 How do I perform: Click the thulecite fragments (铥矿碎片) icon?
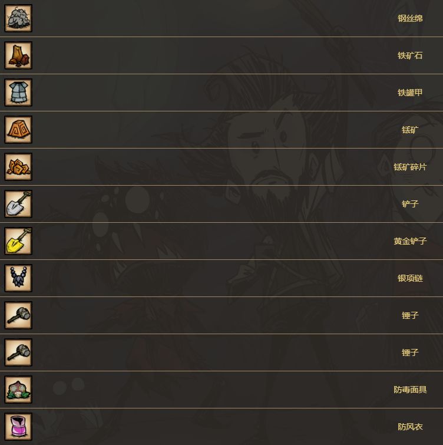click(18, 167)
